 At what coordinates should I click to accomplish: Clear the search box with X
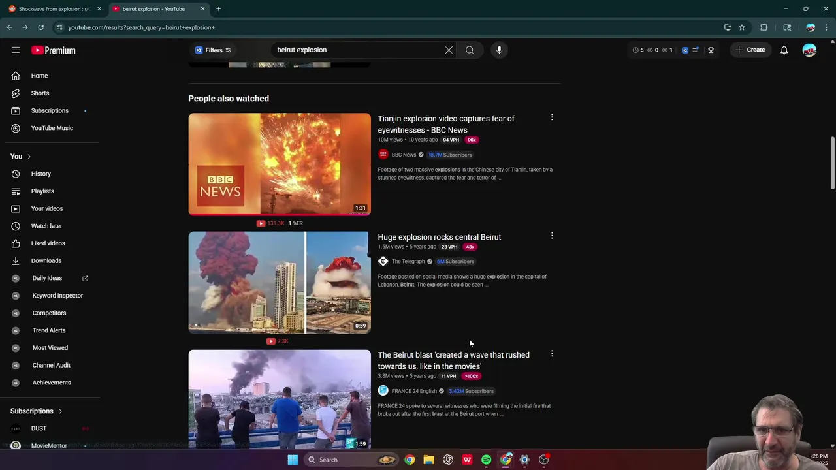449,50
